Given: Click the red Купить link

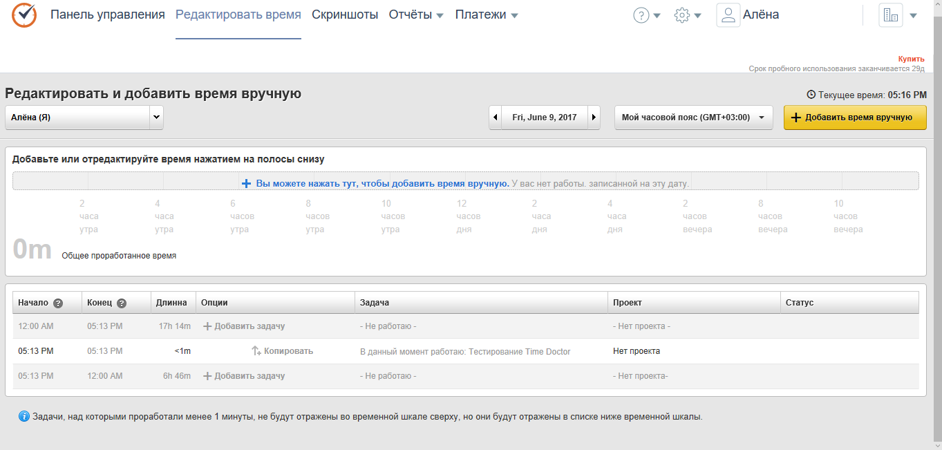Looking at the screenshot, I should [x=911, y=59].
